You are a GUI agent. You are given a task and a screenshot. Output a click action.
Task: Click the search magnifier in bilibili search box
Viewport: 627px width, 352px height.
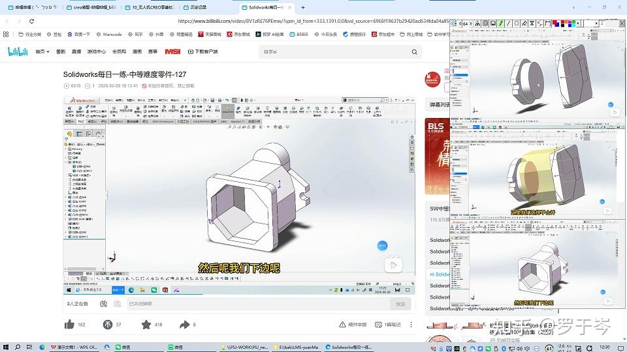(x=414, y=52)
